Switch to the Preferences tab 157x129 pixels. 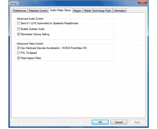pos(20,11)
